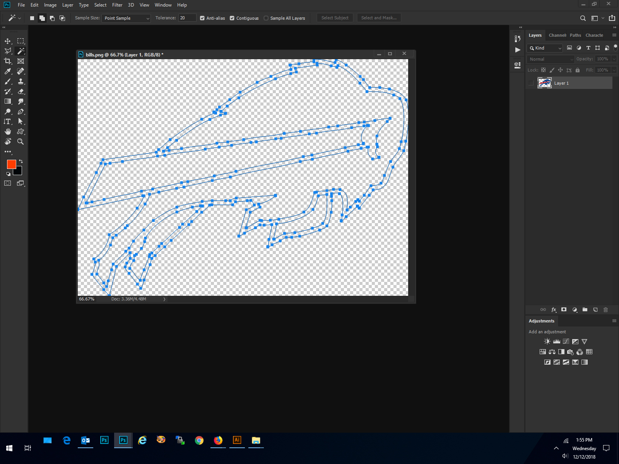619x464 pixels.
Task: Select the Dodge tool
Action: tap(8, 111)
